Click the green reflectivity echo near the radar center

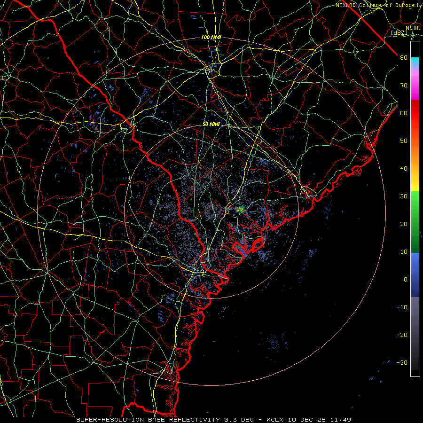(240, 209)
